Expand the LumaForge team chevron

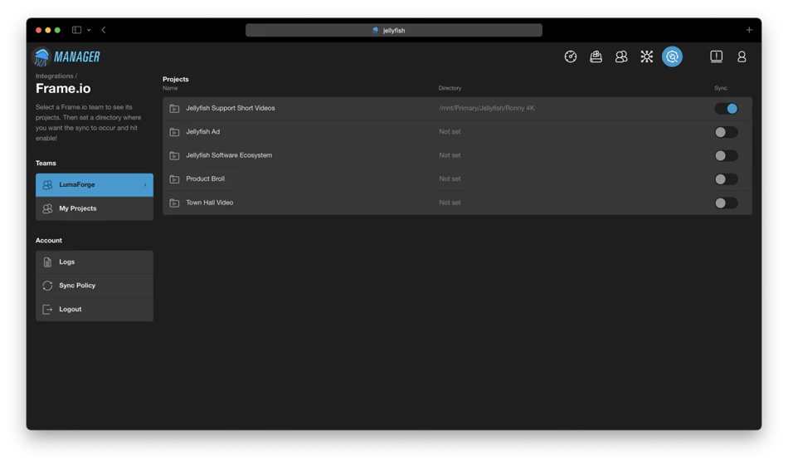144,185
